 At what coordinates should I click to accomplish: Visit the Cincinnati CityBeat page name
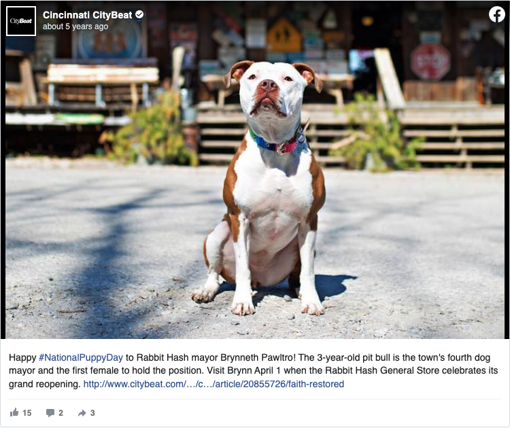(88, 15)
